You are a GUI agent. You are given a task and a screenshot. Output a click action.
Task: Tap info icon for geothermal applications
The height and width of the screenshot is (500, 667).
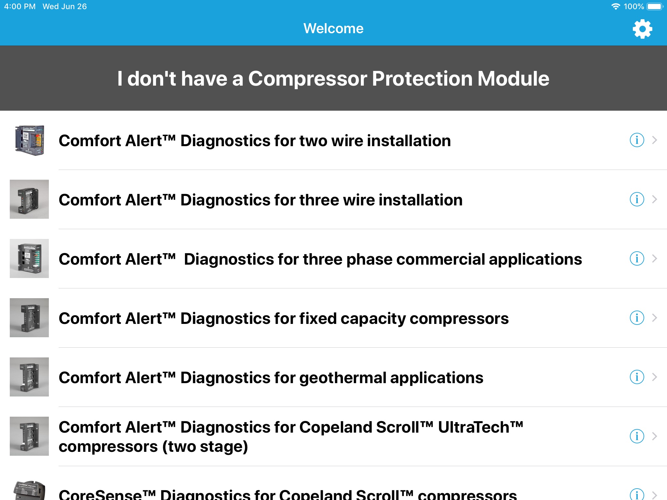pyautogui.click(x=637, y=377)
